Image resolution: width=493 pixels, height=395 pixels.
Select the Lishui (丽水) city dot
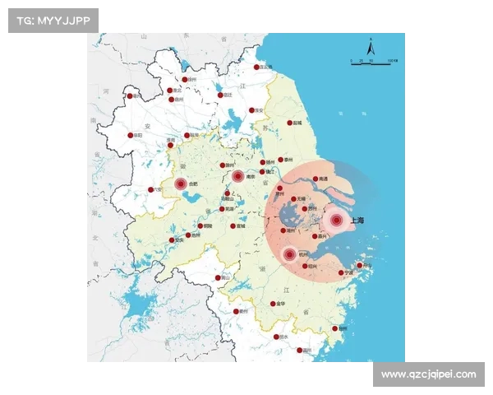tap(276, 337)
